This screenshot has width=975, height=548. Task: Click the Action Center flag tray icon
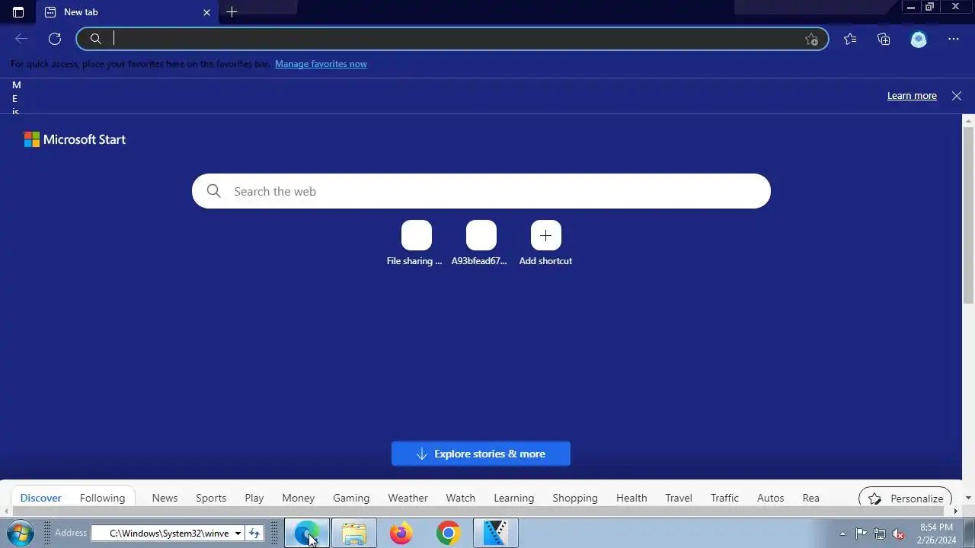click(862, 534)
